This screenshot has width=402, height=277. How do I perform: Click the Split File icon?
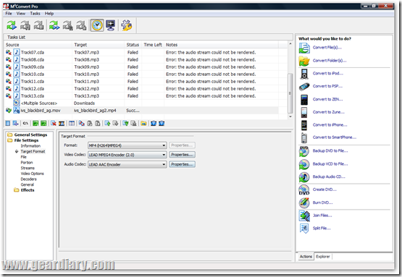pyautogui.click(x=304, y=229)
